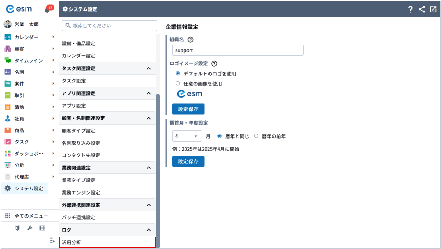441x249 pixels.
Task: Click the help icon beside ロゴイメージ設定
Action: (214, 63)
